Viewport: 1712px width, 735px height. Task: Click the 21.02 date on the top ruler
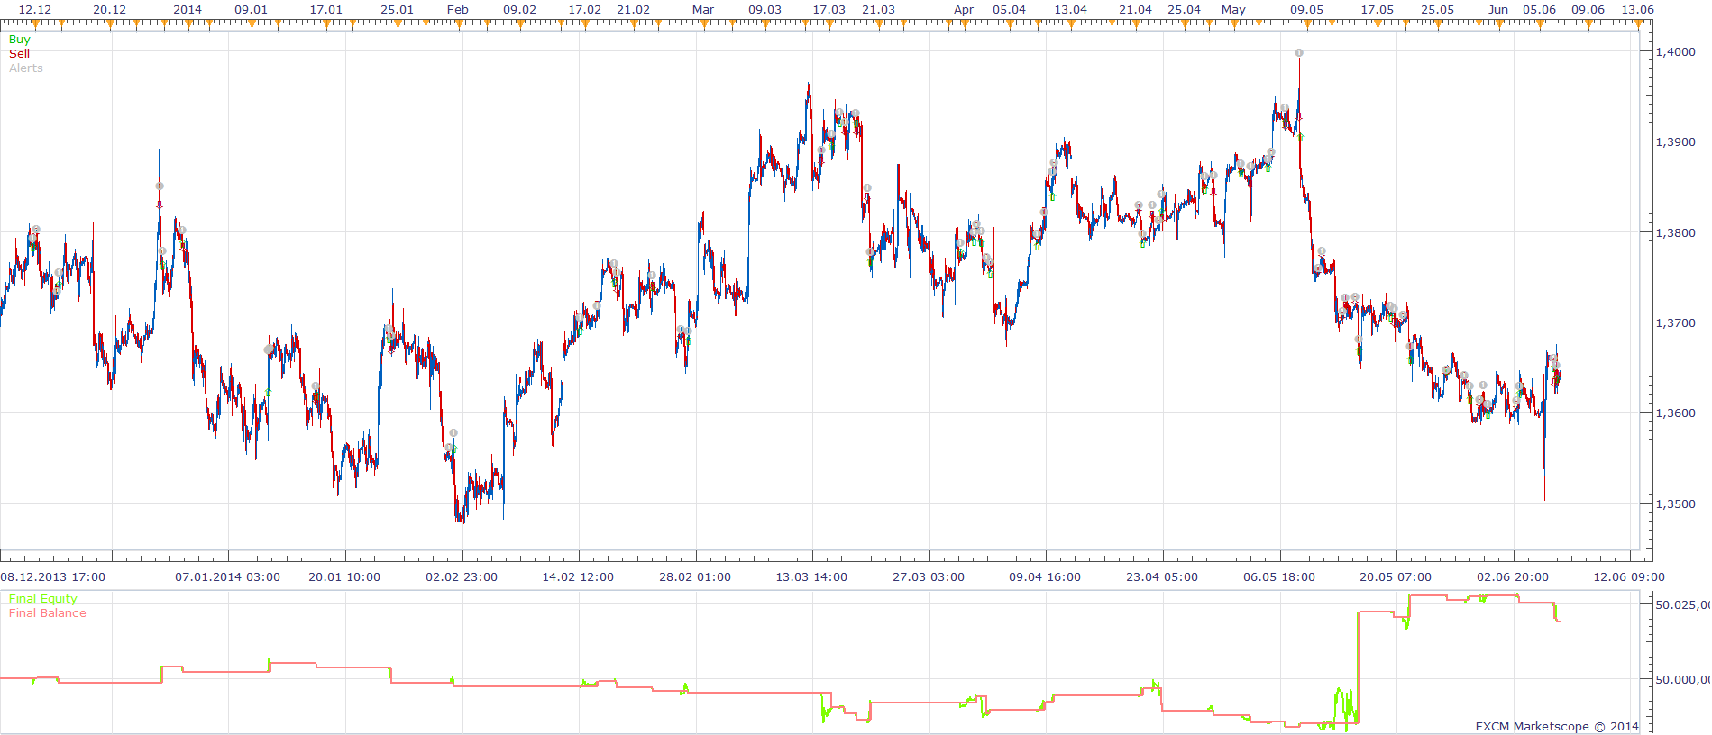634,10
